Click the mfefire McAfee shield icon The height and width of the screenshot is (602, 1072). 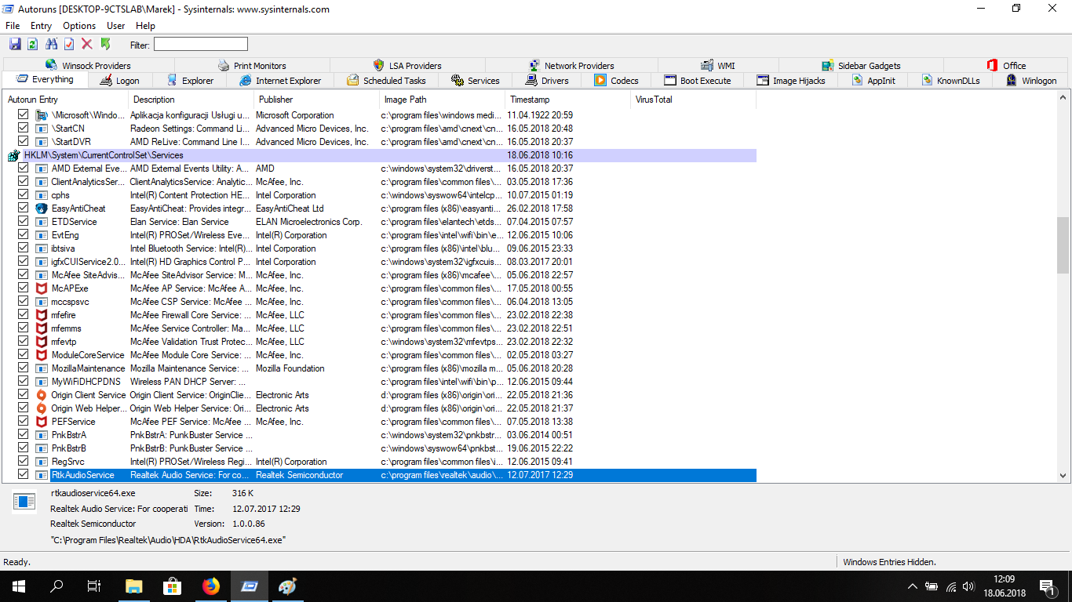pos(42,315)
